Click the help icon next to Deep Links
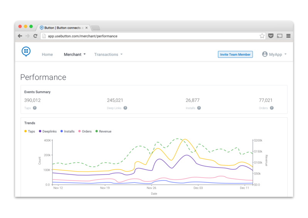The width and height of the screenshot is (308, 218). pos(125,108)
